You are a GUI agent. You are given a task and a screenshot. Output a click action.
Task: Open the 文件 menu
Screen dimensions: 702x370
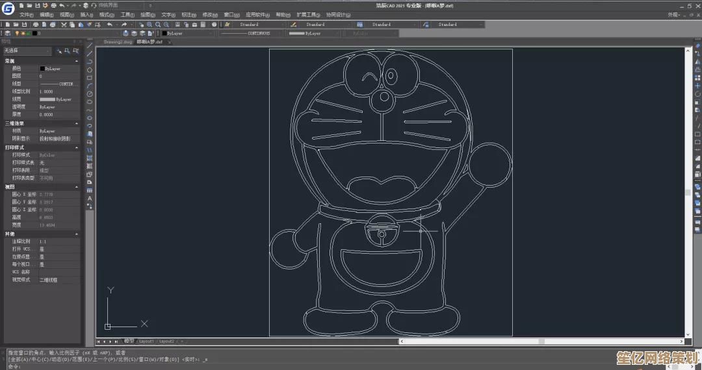point(27,14)
